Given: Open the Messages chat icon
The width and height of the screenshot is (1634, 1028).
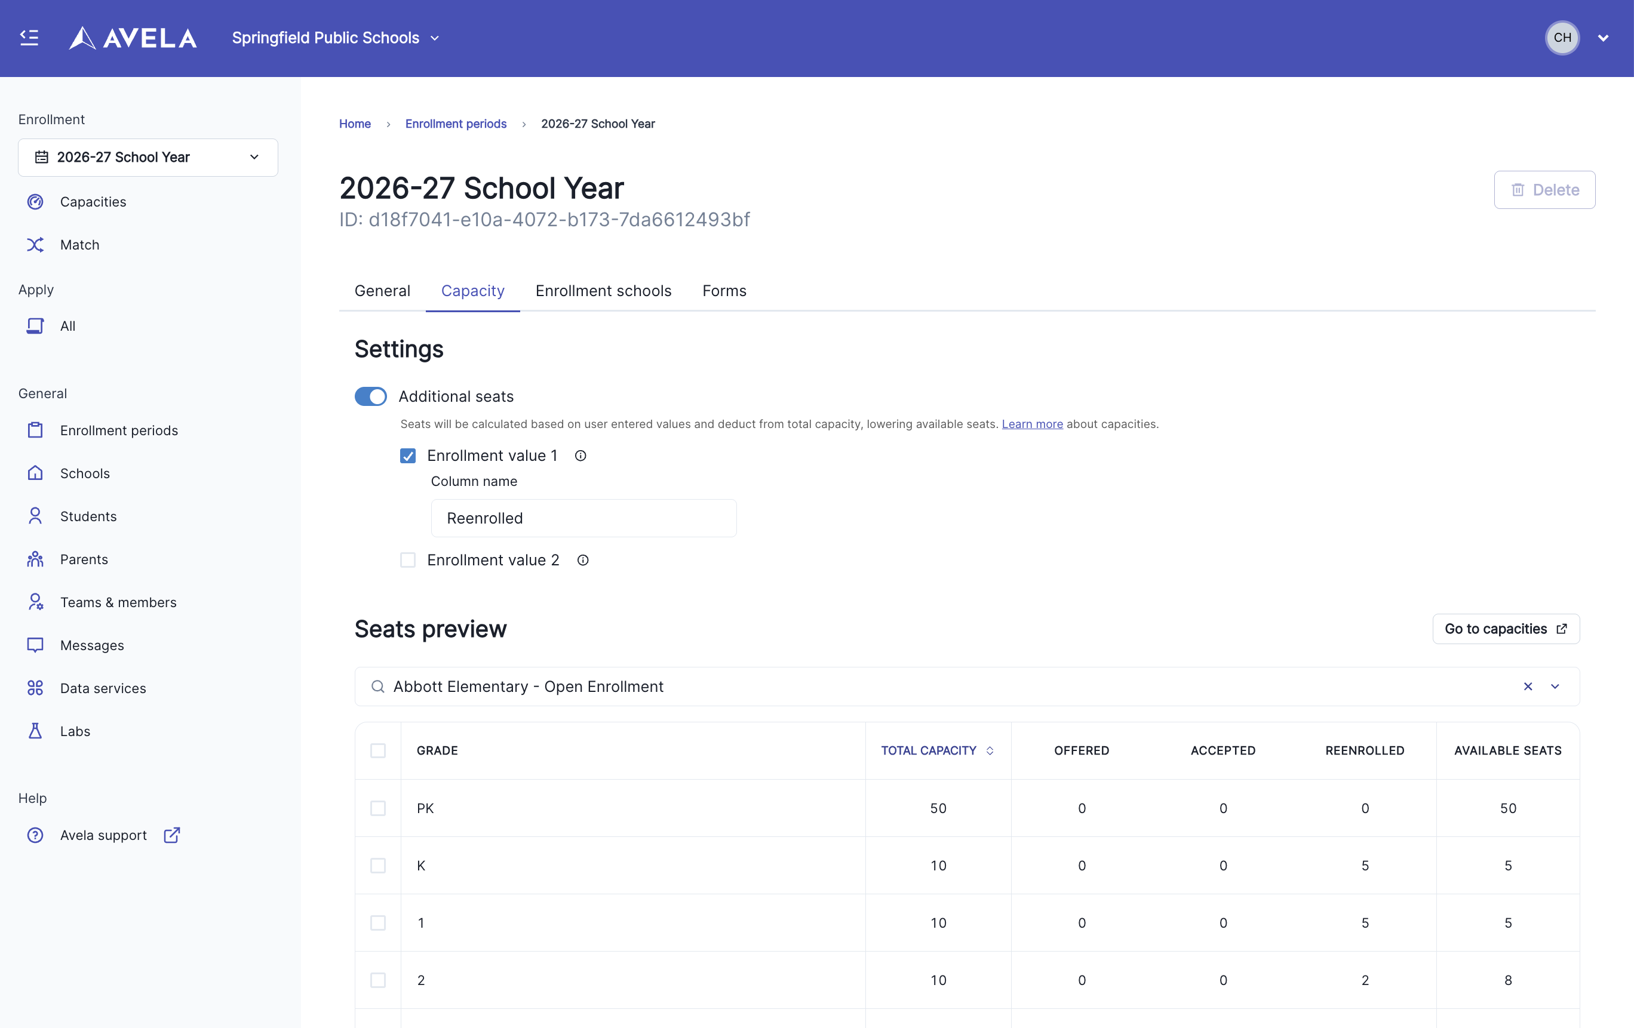Looking at the screenshot, I should [x=35, y=645].
